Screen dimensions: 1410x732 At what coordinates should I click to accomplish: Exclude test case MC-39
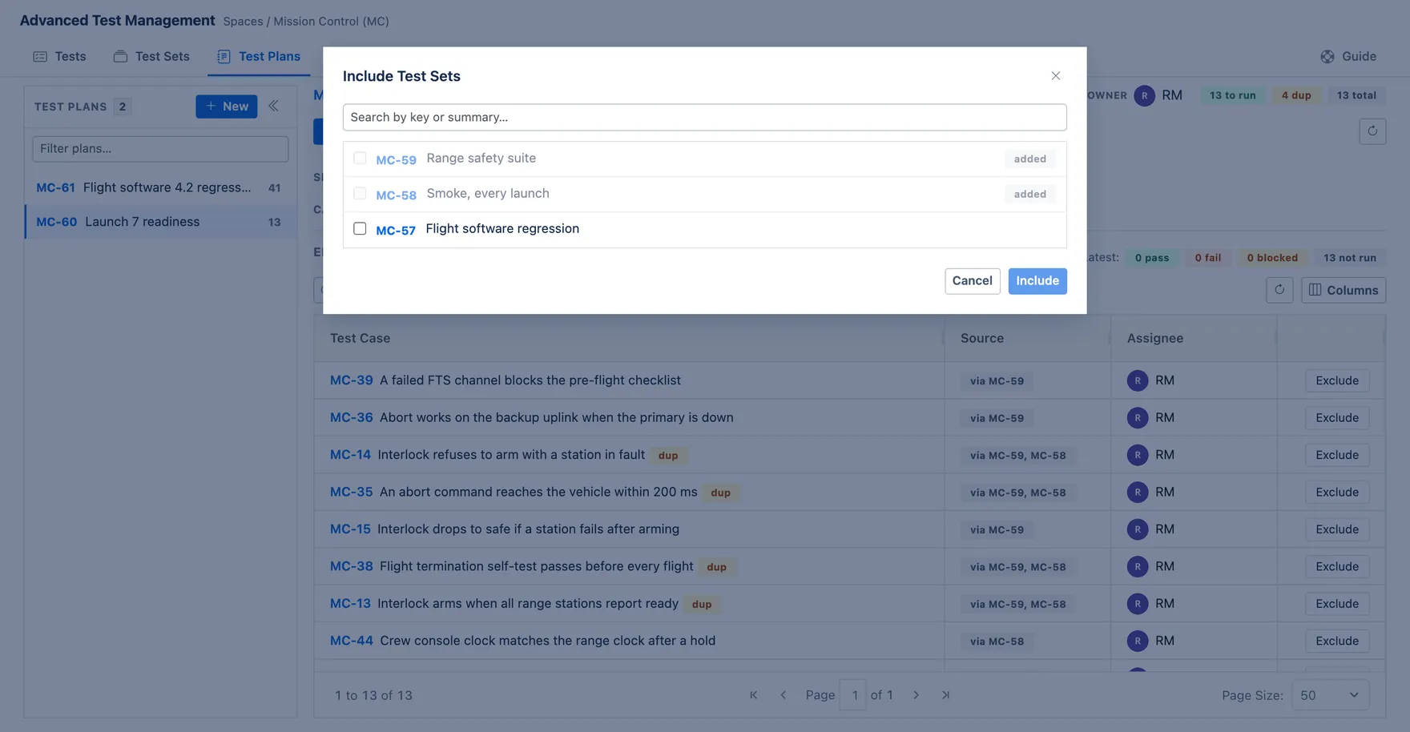pyautogui.click(x=1336, y=380)
